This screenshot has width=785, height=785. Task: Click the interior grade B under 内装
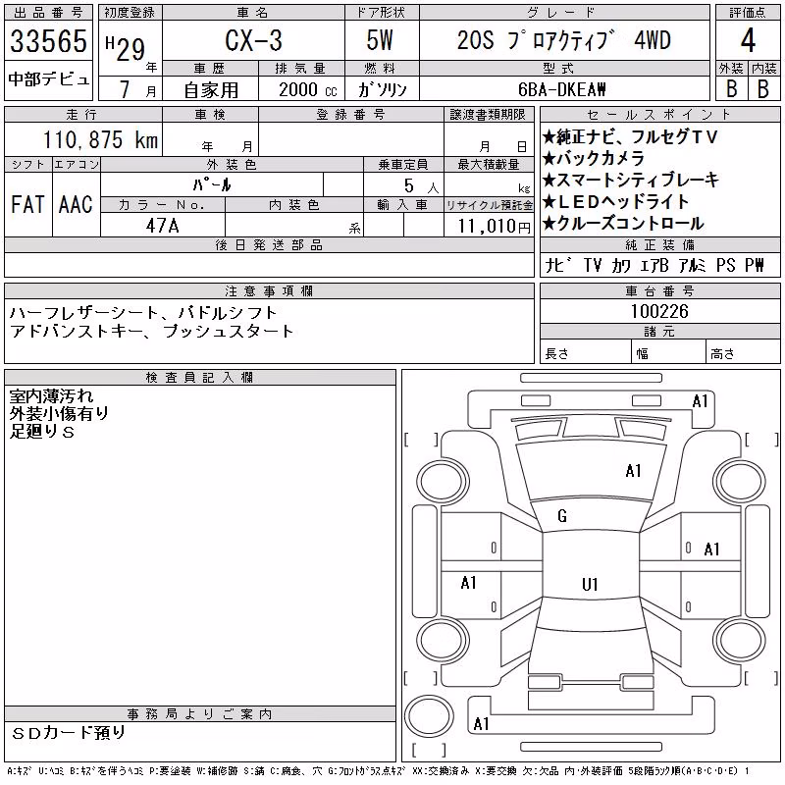[x=763, y=88]
